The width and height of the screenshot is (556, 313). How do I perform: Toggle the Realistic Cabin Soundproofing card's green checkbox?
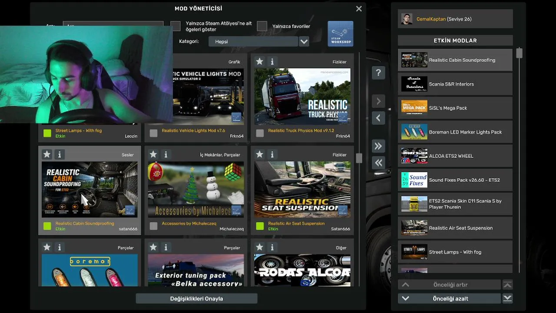click(47, 226)
